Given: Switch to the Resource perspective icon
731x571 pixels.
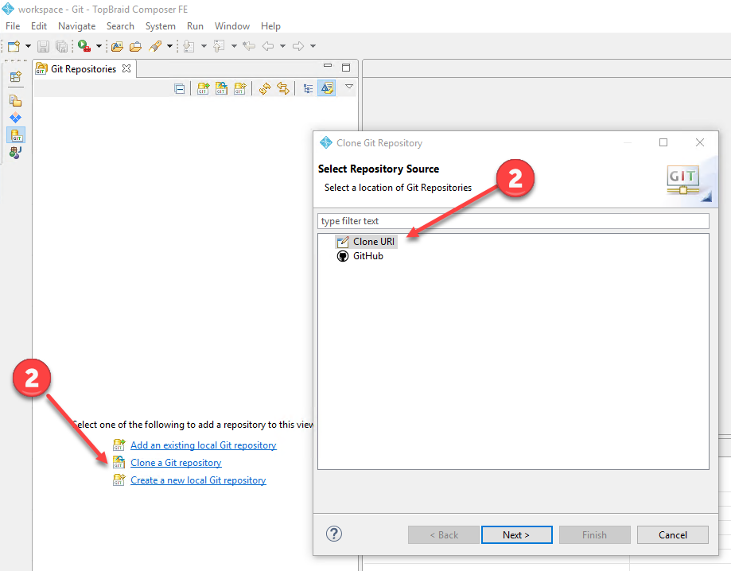Looking at the screenshot, I should (x=15, y=100).
